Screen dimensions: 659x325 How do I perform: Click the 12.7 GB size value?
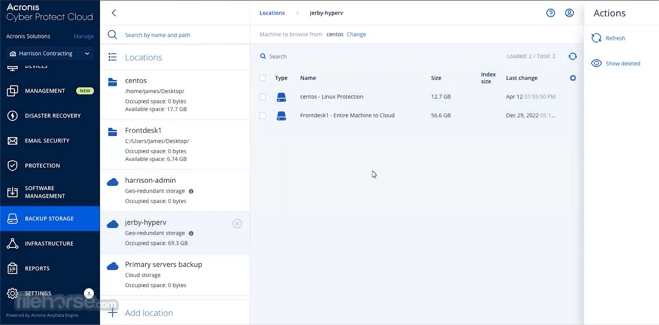441,97
